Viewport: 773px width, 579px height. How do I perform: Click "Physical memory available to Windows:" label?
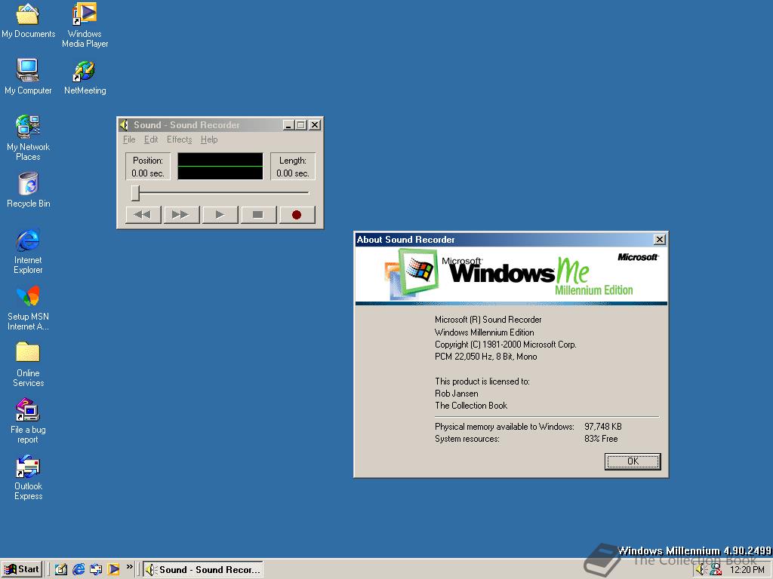tap(504, 427)
